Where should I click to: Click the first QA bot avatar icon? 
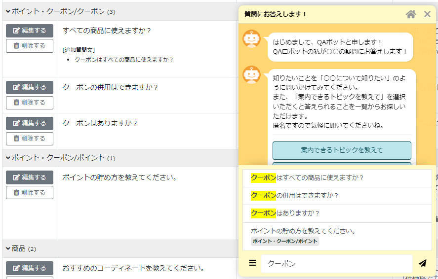click(252, 39)
